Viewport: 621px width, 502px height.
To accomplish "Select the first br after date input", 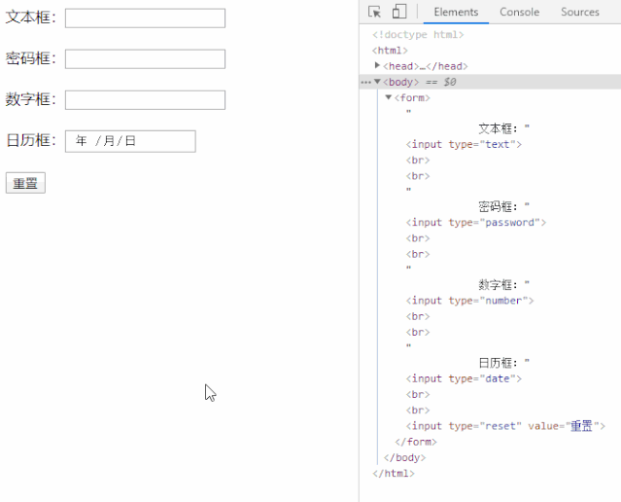I will click(418, 395).
